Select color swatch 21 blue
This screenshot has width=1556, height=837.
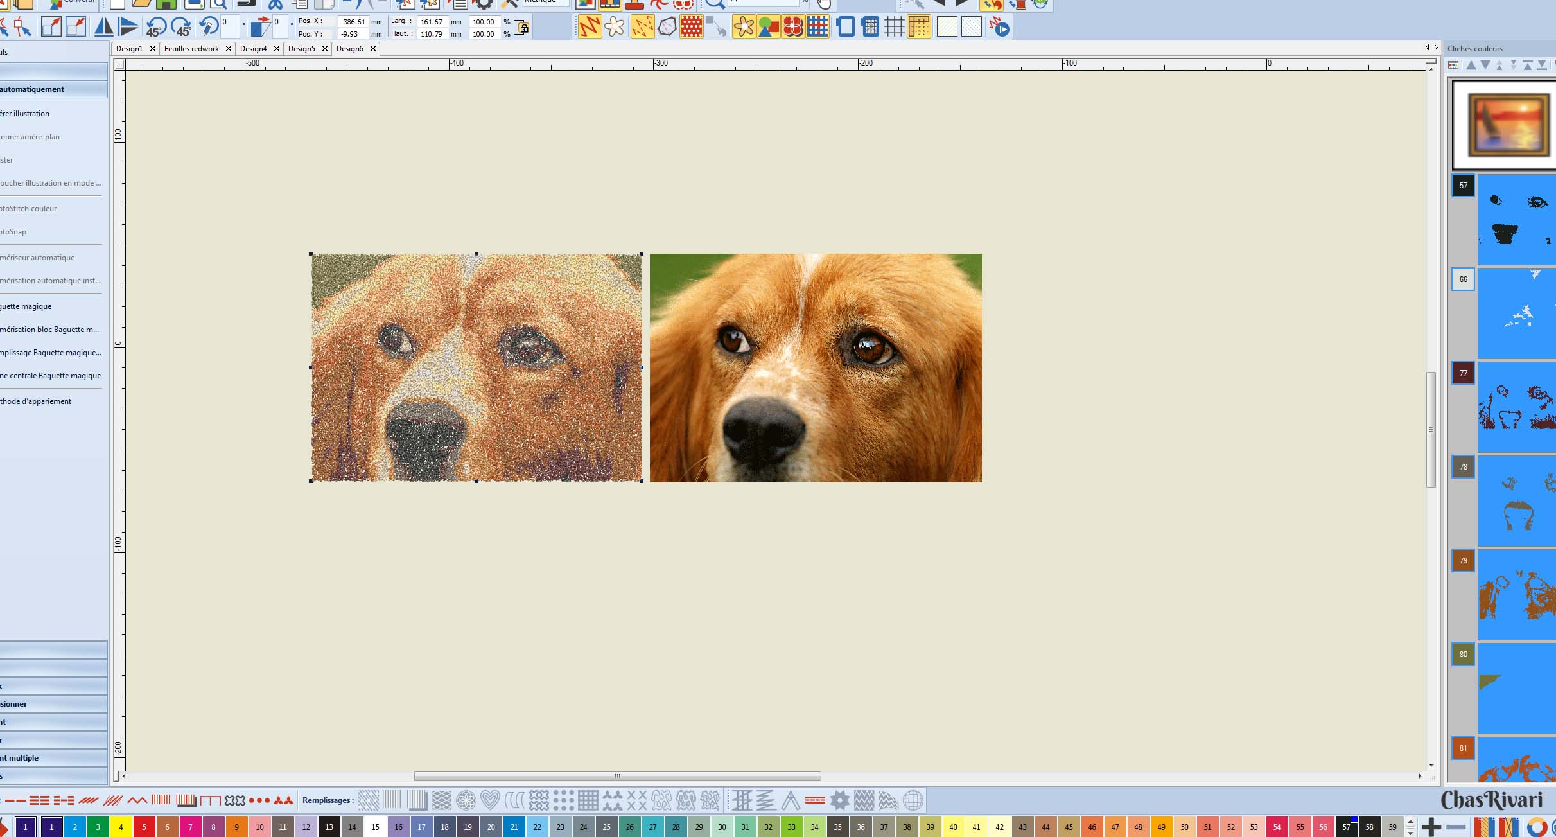(514, 827)
